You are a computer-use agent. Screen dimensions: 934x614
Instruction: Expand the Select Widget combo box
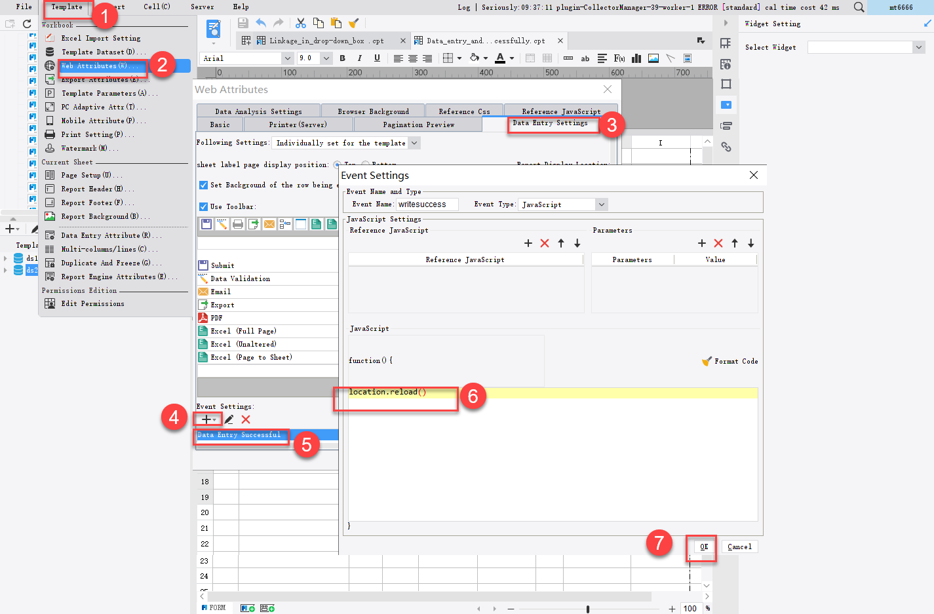click(x=918, y=47)
